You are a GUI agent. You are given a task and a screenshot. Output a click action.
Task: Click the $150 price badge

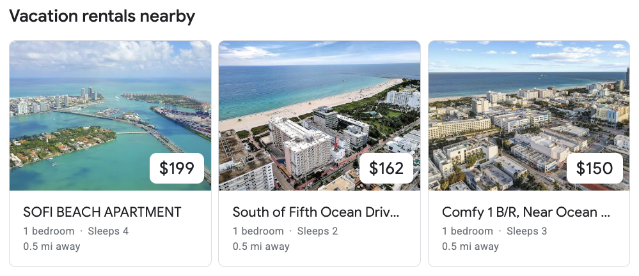pos(595,168)
